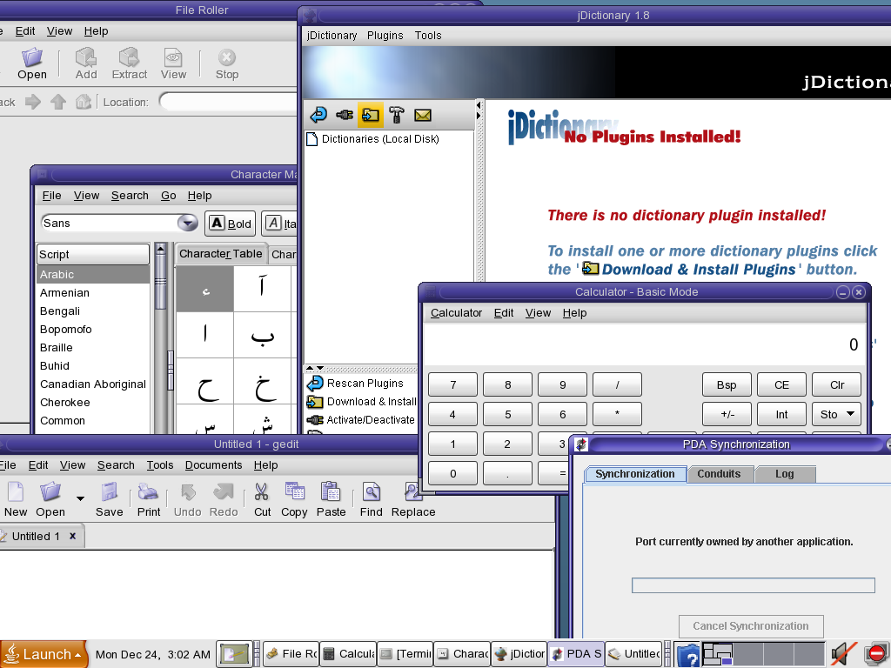Image resolution: width=891 pixels, height=668 pixels.
Task: Open the Calculator menu in Calculator window
Action: pos(456,313)
